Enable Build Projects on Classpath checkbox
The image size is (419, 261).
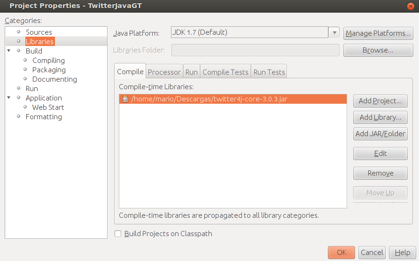(x=118, y=234)
